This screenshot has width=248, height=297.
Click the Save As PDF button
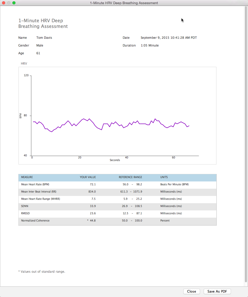click(217, 291)
